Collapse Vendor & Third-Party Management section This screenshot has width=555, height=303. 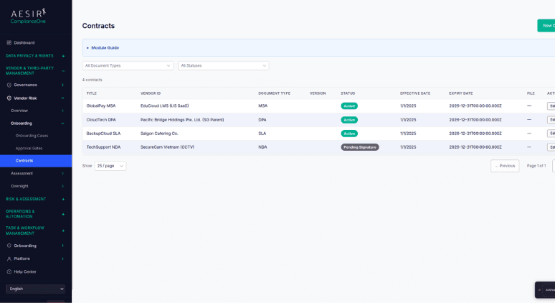click(x=63, y=71)
